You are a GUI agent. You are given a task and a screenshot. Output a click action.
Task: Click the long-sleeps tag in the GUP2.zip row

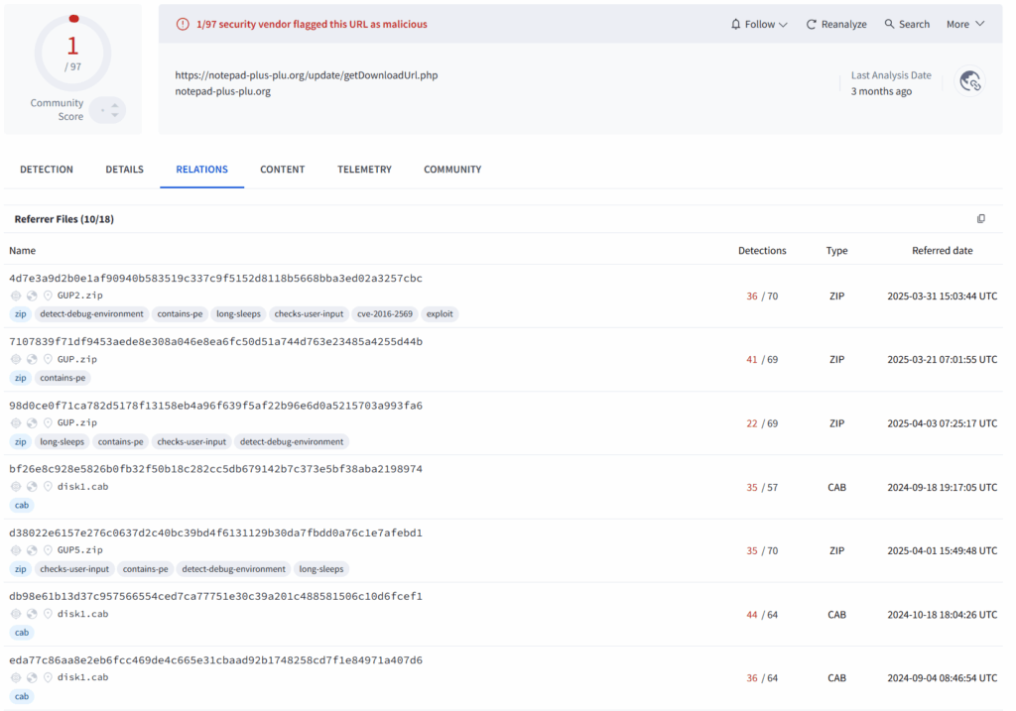click(238, 314)
